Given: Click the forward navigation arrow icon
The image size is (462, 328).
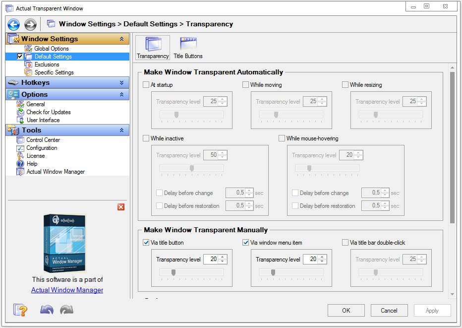Looking at the screenshot, I should [30, 24].
